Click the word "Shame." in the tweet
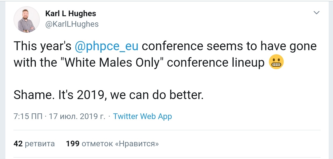 (33, 96)
